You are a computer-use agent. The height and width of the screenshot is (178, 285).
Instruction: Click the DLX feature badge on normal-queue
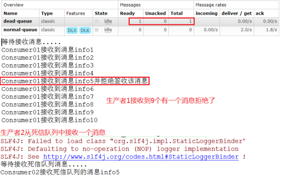pyautogui.click(x=72, y=30)
